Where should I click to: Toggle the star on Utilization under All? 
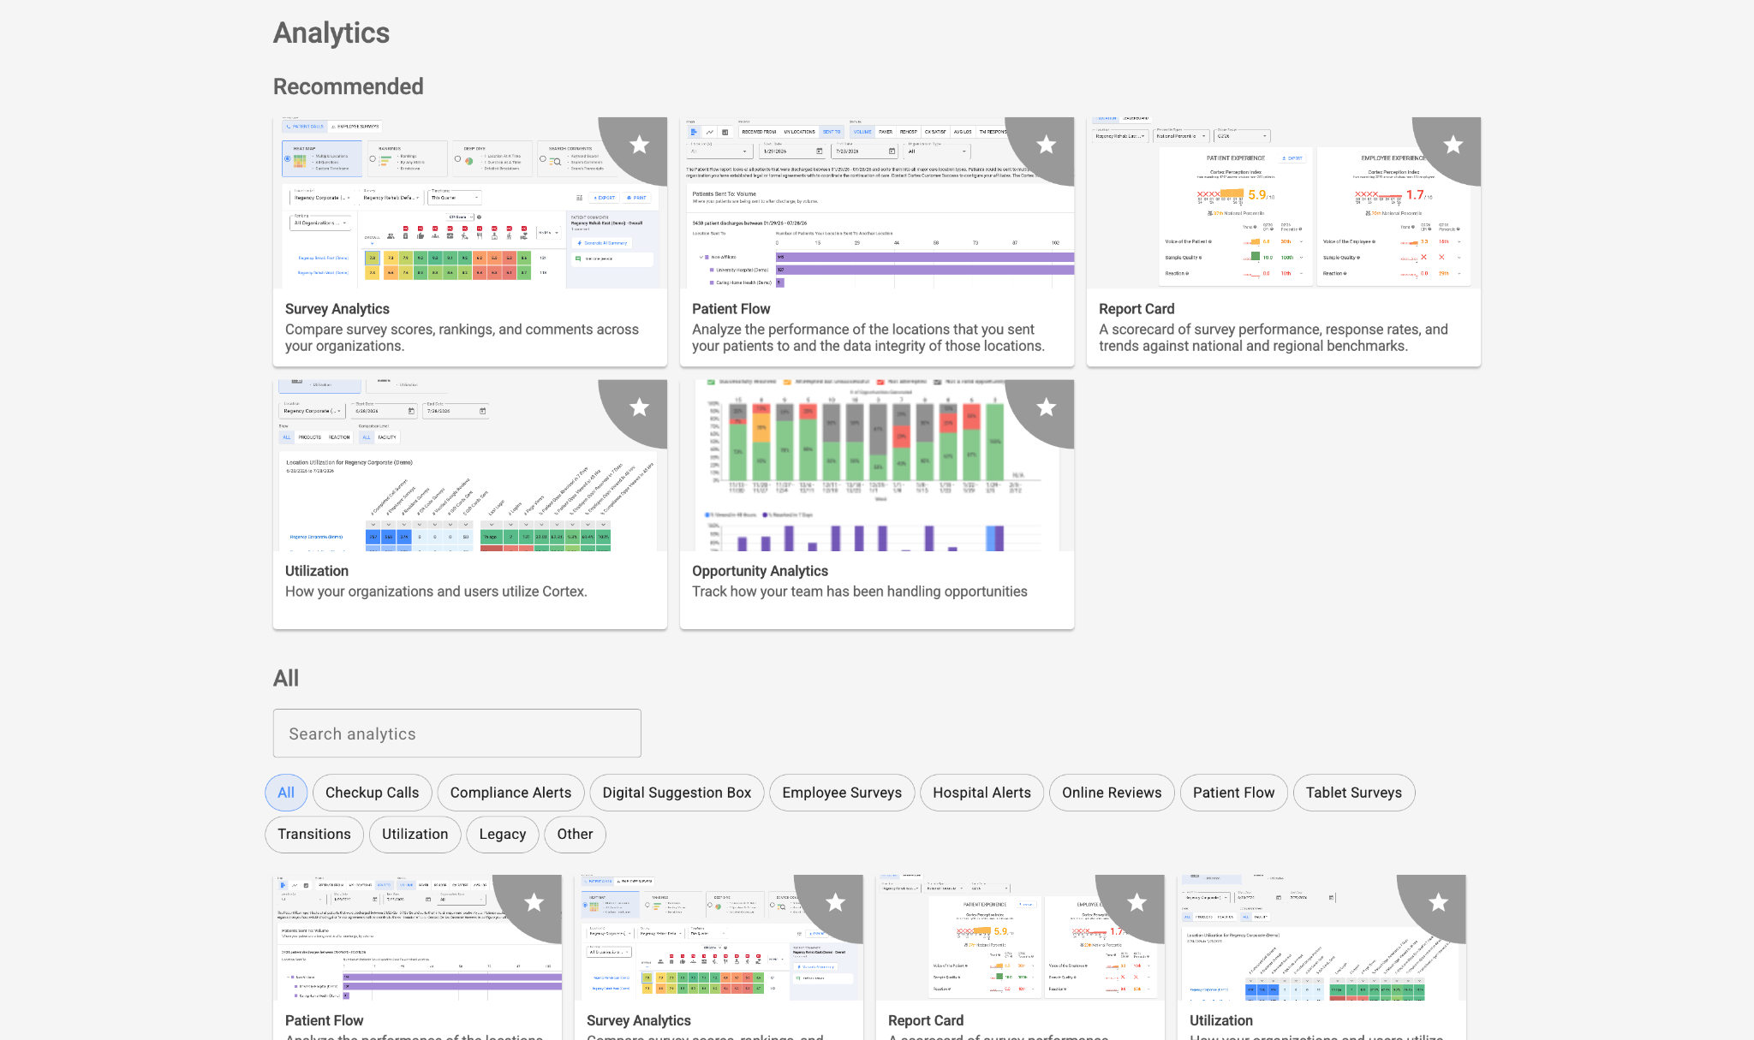[1439, 902]
